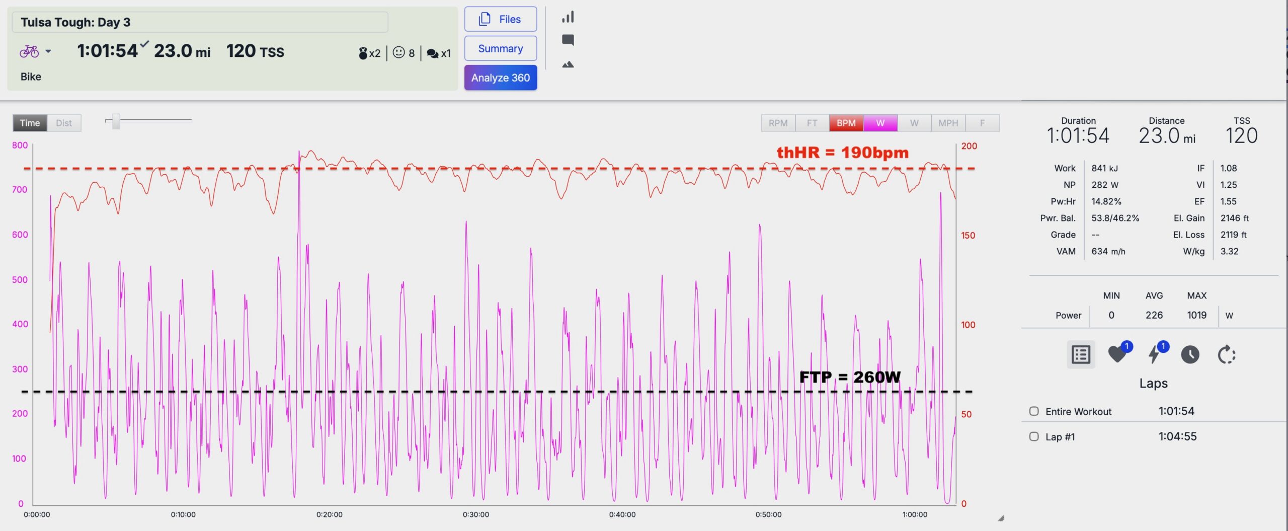Viewport: 1288px width, 531px height.
Task: Open the x1 comments chat icon
Action: coord(438,53)
